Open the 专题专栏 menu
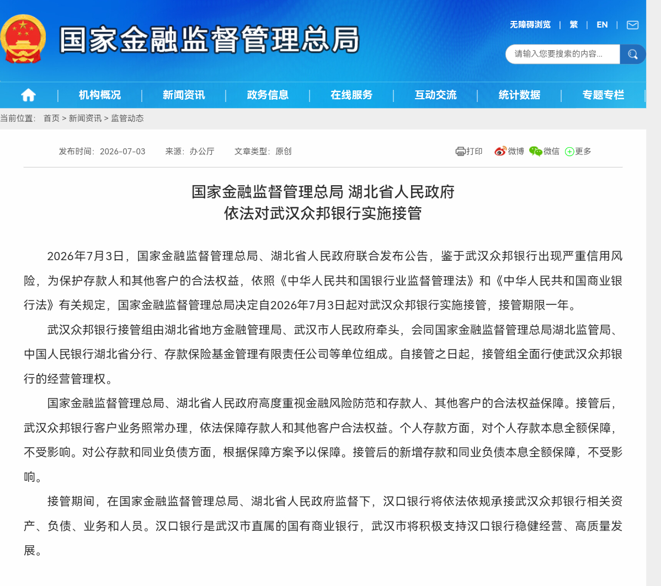 [x=603, y=95]
